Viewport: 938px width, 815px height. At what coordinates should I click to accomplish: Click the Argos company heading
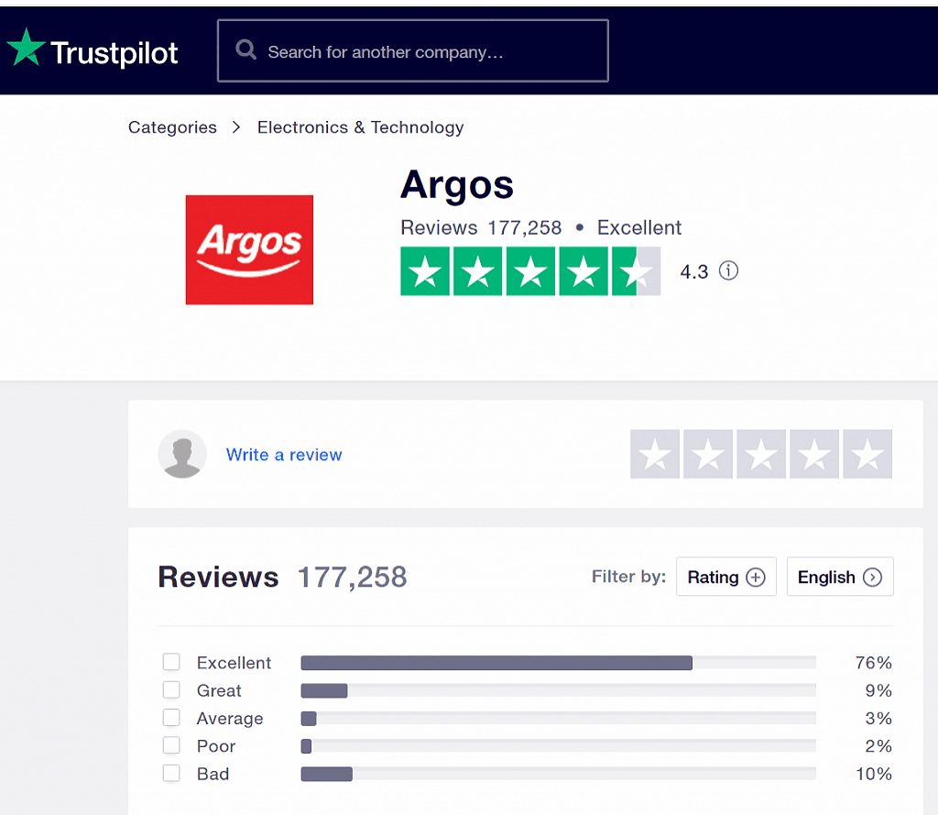pyautogui.click(x=457, y=185)
